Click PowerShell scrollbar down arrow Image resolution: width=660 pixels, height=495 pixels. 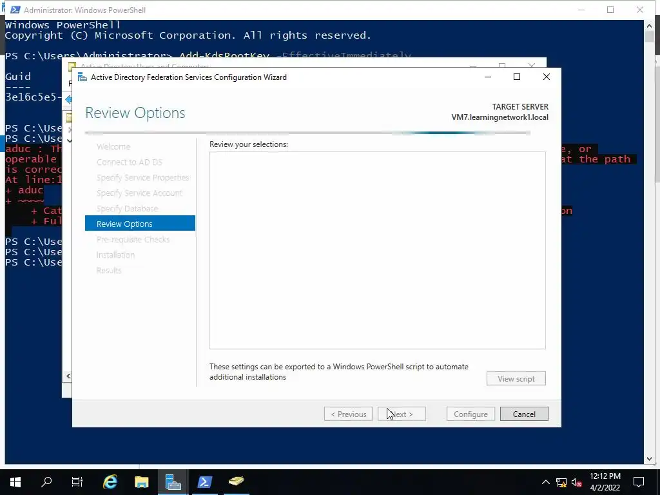(649, 459)
